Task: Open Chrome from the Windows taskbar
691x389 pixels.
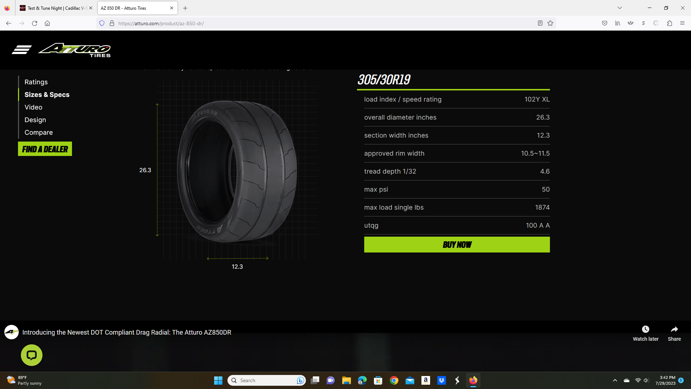Action: [394, 380]
